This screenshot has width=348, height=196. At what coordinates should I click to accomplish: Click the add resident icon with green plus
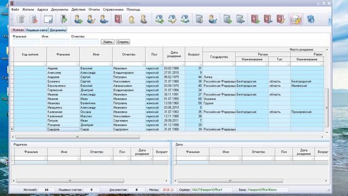78,20
